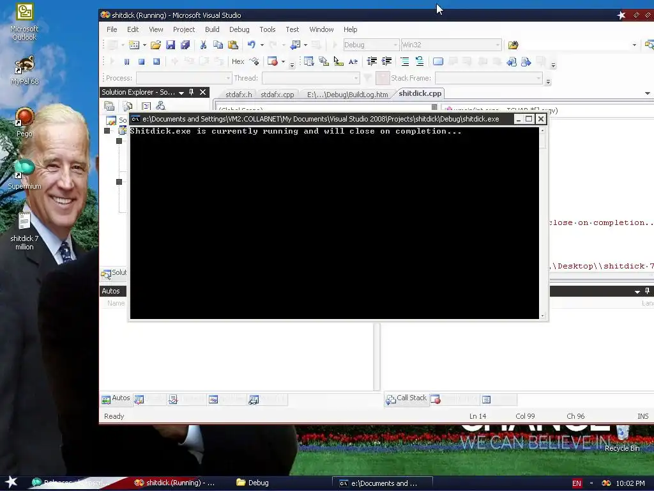Comment out selected lines icon
Viewport: 654px width, 491px height.
(x=404, y=62)
